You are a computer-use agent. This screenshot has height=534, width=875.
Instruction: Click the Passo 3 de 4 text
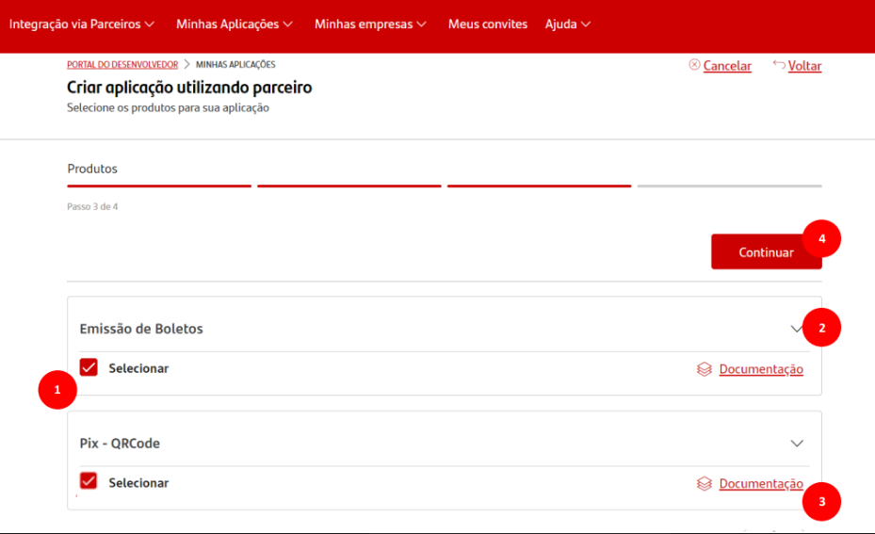(92, 206)
